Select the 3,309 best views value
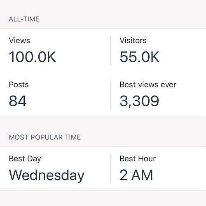Image resolution: width=206 pixels, height=206 pixels. coord(139,101)
